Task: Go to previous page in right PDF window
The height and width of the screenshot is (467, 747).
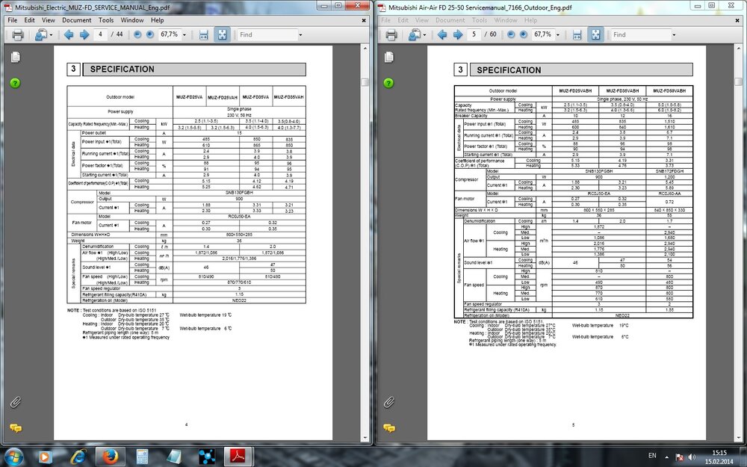Action: point(442,34)
